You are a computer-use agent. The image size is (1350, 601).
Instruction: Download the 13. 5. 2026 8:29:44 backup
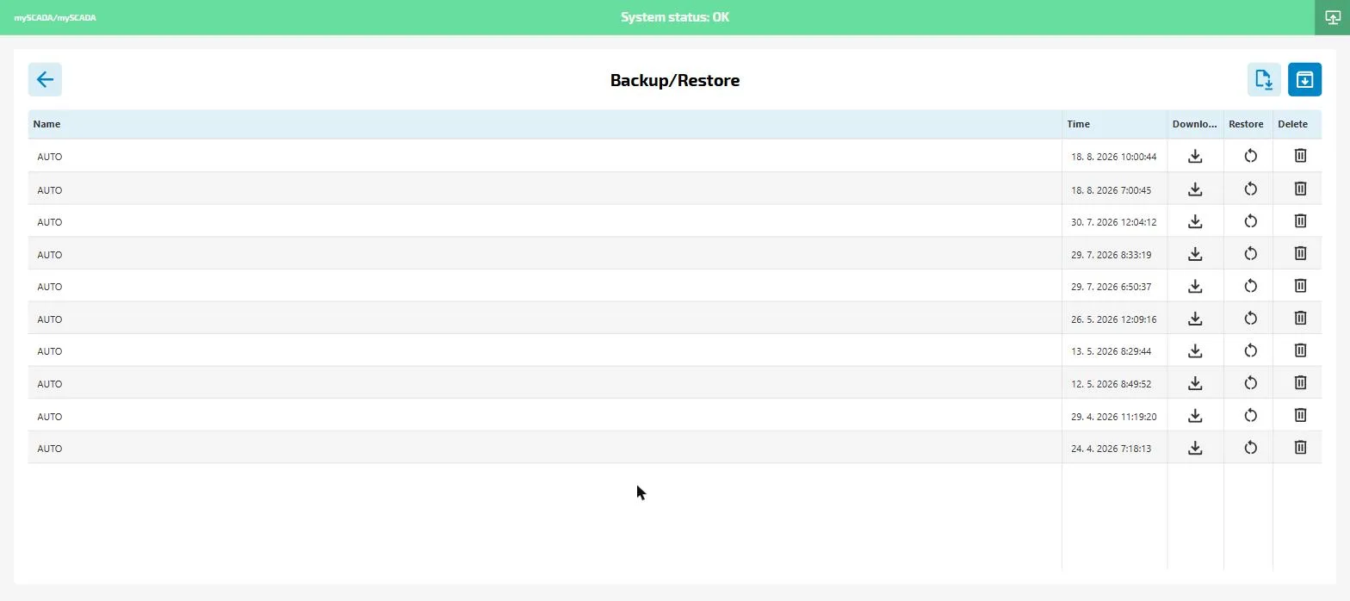click(x=1195, y=350)
